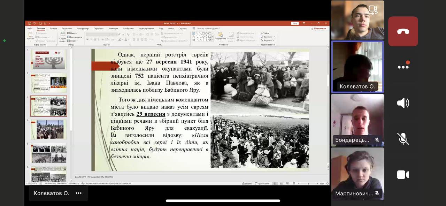Toggle the speaker audio output

(403, 103)
